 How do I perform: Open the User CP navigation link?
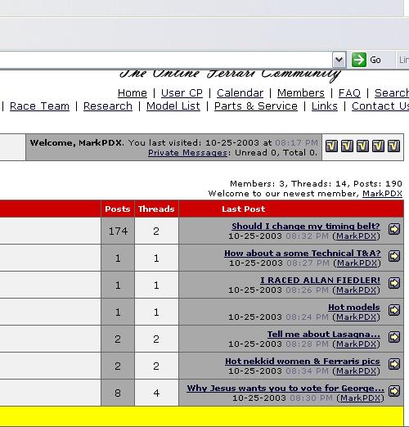tap(182, 93)
